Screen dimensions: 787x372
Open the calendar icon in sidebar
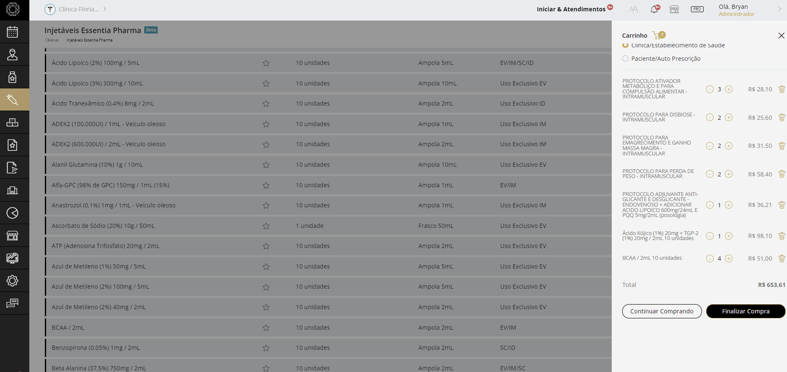tap(13, 32)
